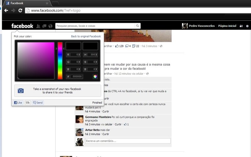Open friend requests icon in header
The width and height of the screenshot is (251, 157).
tap(38, 26)
